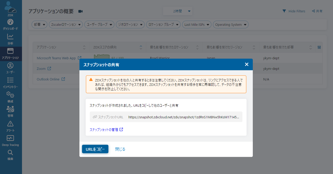
Task: Open the インベントリー sidebar item
Action: click(11, 82)
